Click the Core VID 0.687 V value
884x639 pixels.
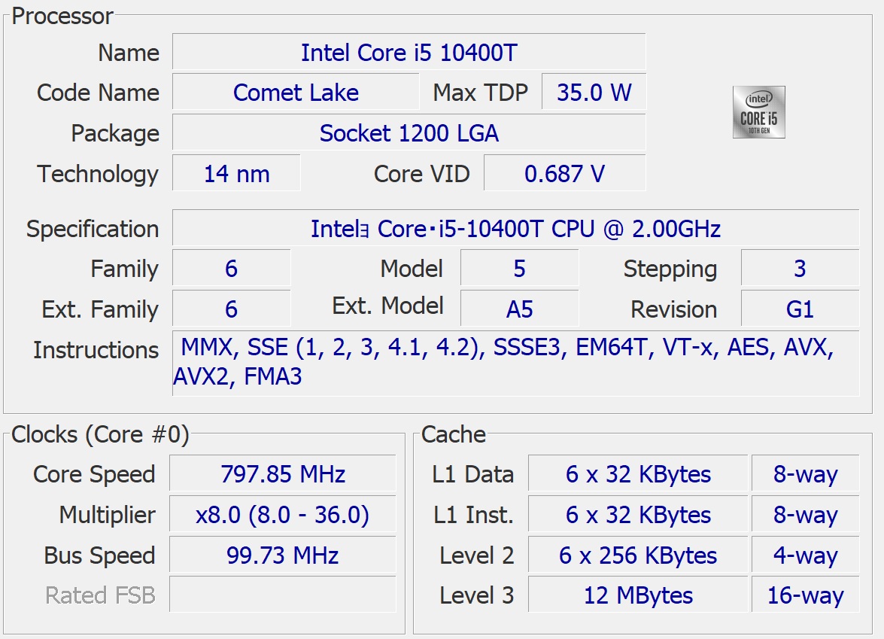[564, 174]
